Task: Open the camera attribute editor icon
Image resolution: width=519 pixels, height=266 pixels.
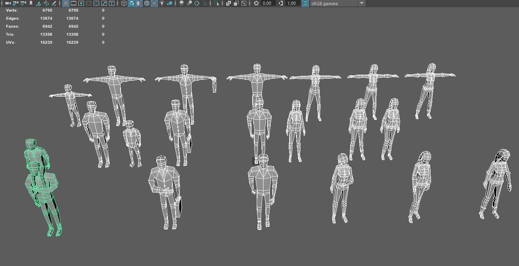Action: [22, 3]
